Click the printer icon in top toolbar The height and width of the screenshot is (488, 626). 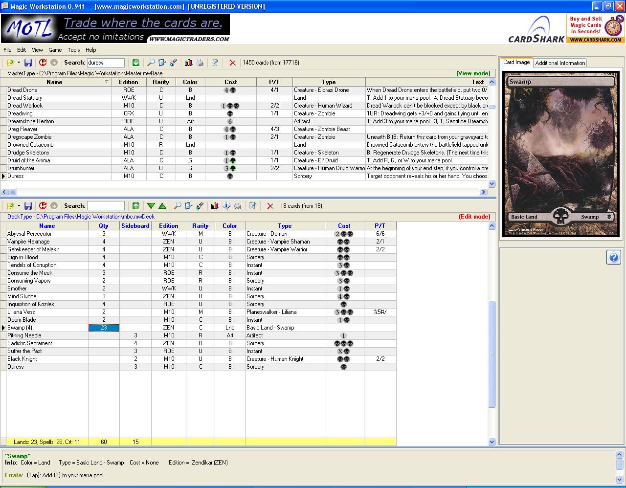pyautogui.click(x=200, y=63)
